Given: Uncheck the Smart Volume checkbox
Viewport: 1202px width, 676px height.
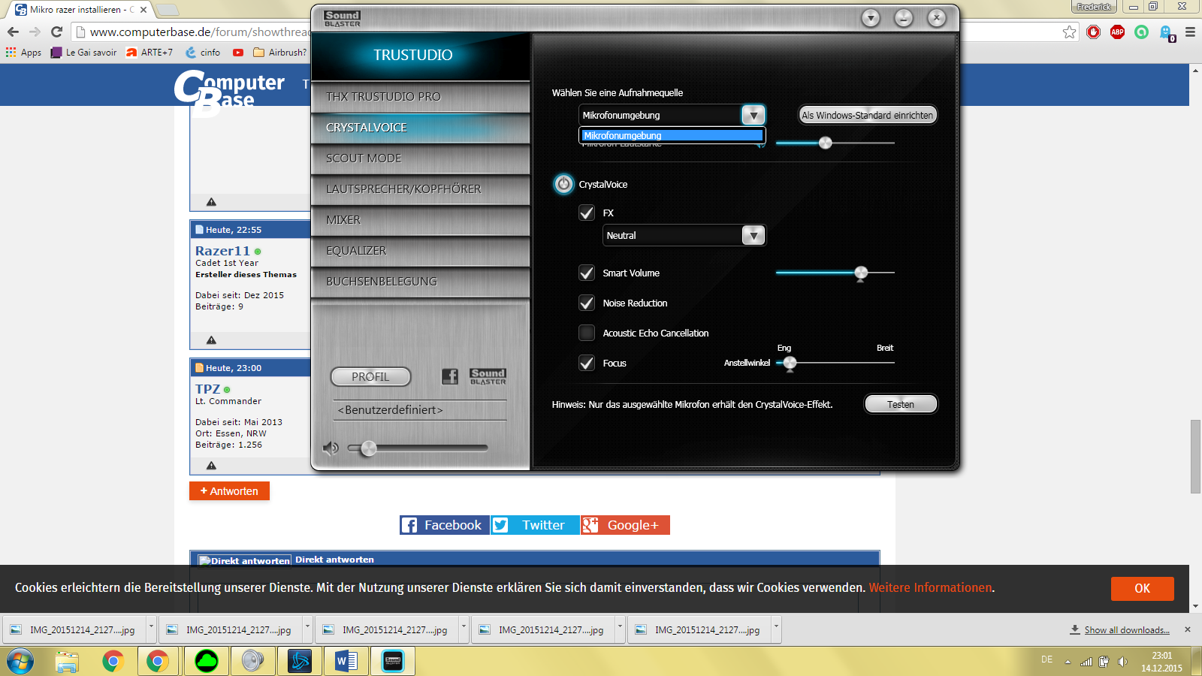Looking at the screenshot, I should (x=587, y=273).
